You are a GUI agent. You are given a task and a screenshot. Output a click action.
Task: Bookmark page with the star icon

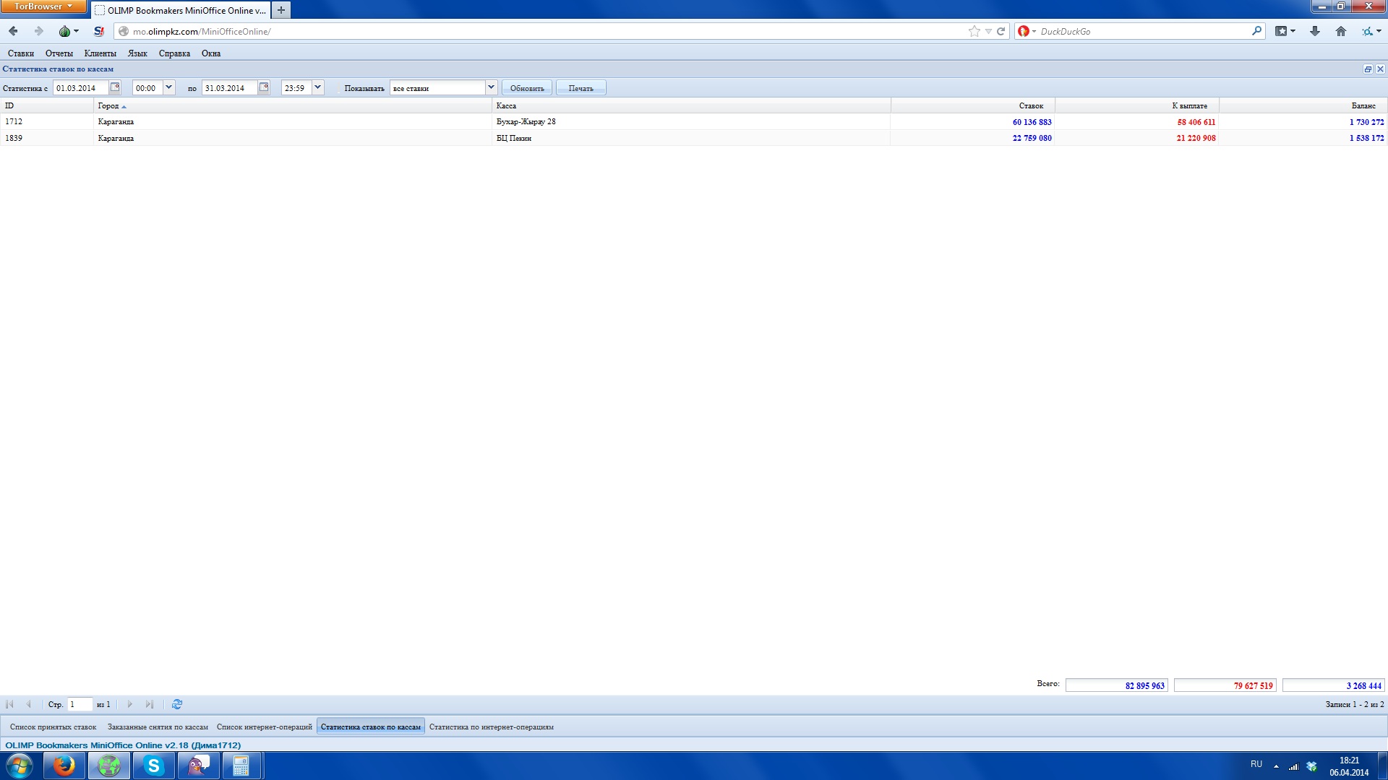[x=974, y=31]
